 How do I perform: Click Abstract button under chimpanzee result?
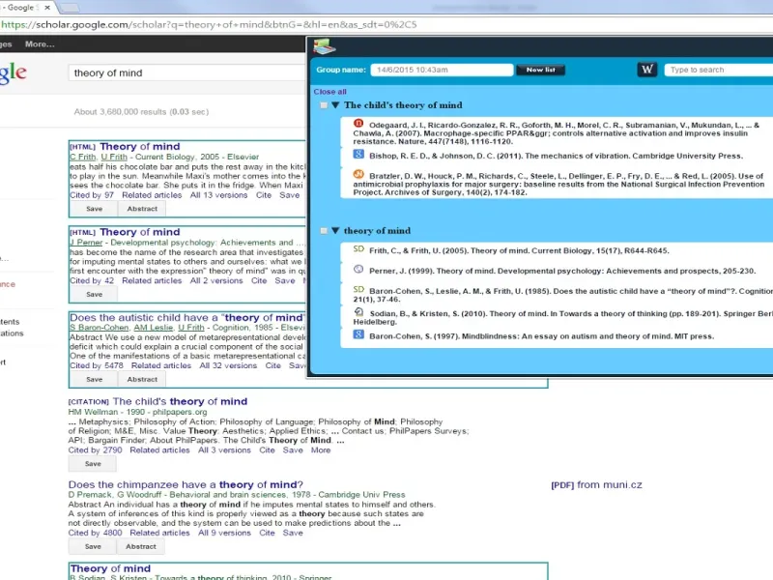coord(140,546)
